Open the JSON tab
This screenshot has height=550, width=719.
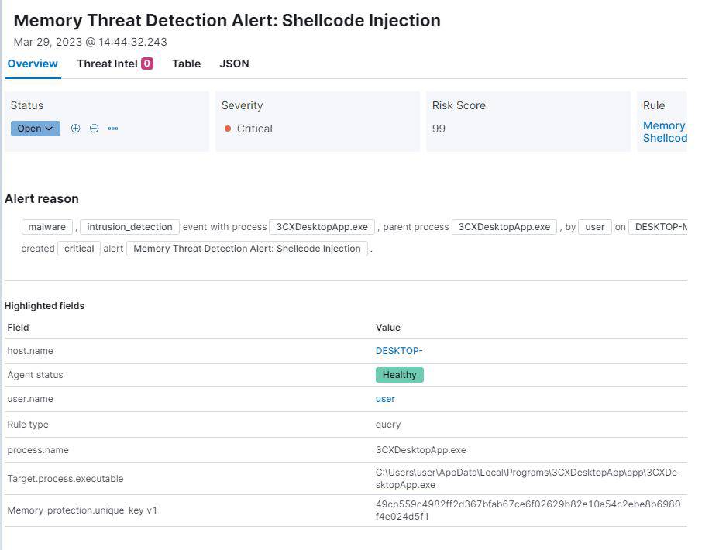234,64
